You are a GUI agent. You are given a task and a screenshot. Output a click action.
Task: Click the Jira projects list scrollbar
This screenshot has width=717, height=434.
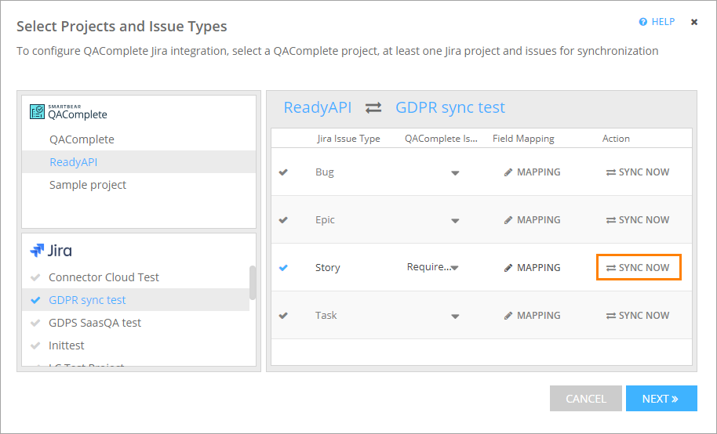253,283
